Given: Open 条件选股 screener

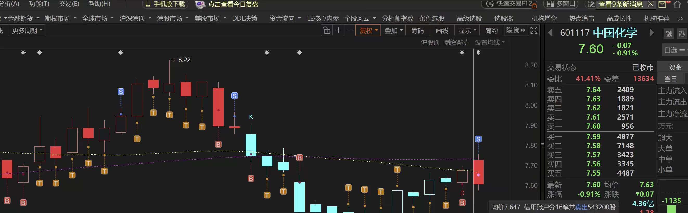Looking at the screenshot, I should tap(432, 18).
